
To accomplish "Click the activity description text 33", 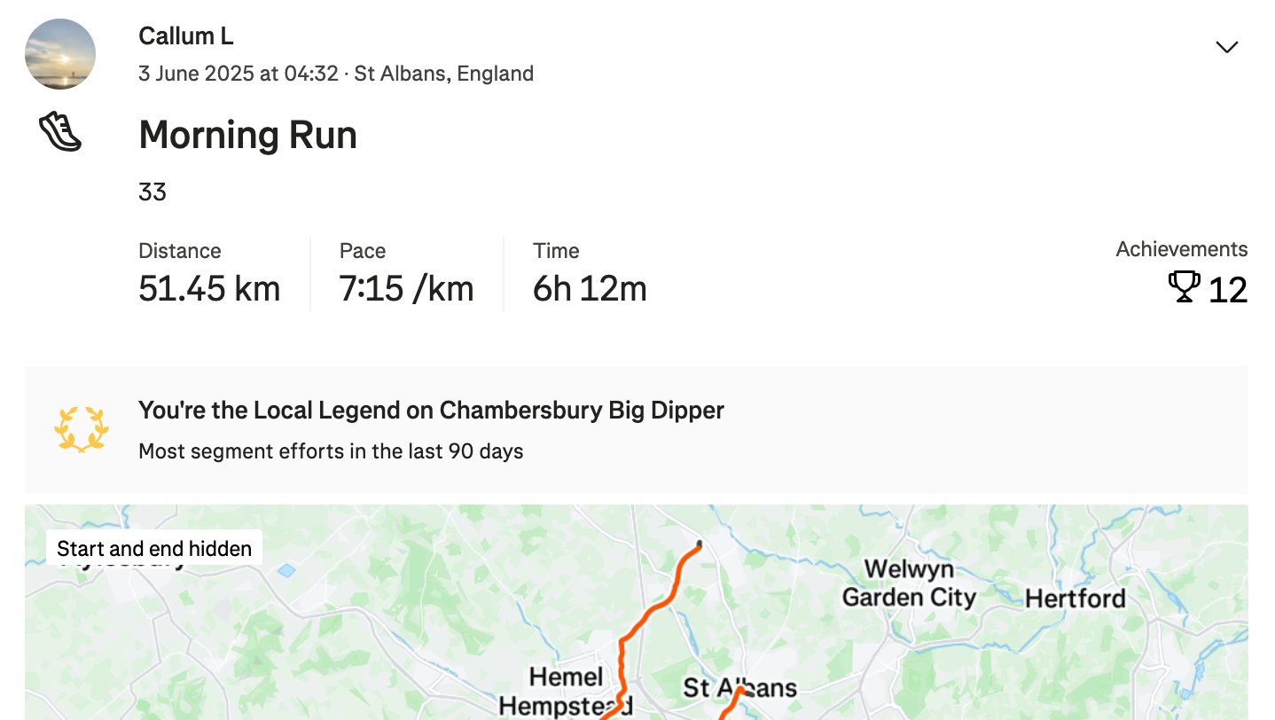I will coord(153,192).
